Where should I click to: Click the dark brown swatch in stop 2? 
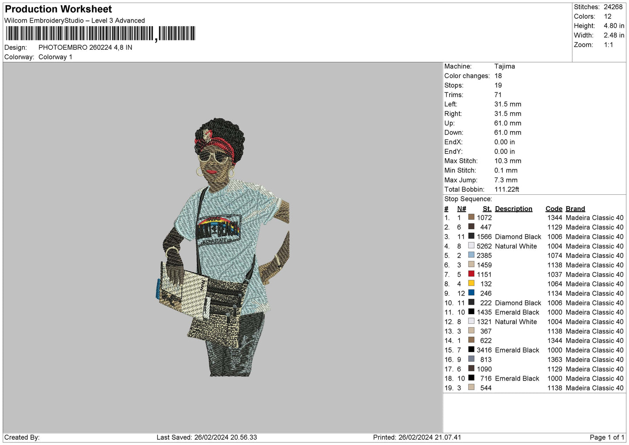point(471,227)
